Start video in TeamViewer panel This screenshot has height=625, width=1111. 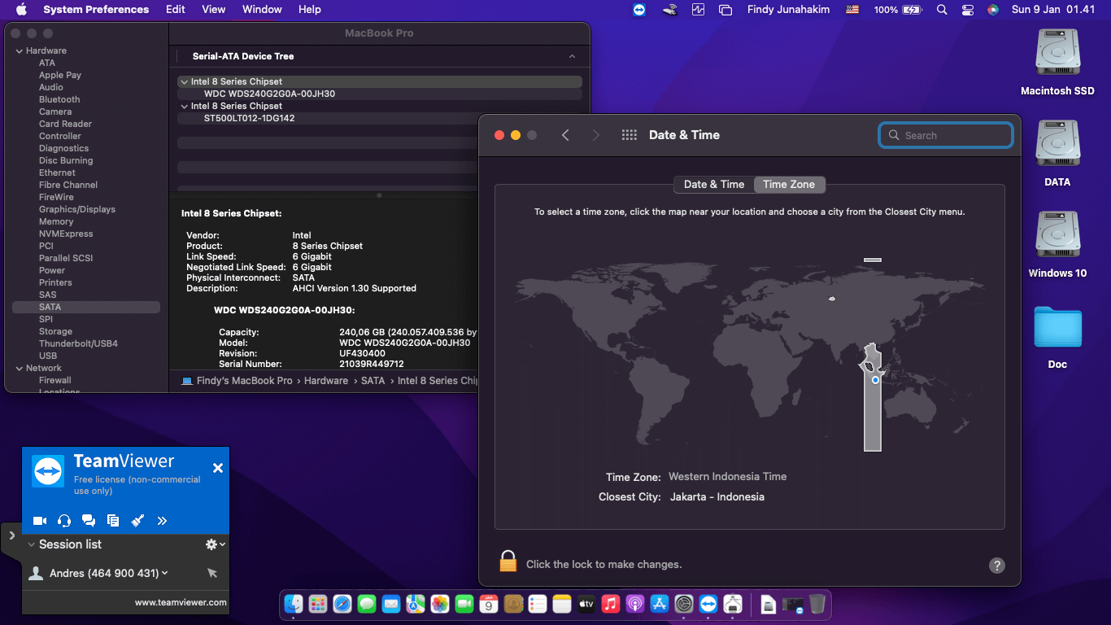pos(39,521)
